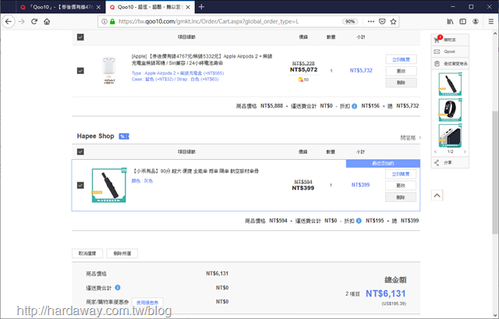The width and height of the screenshot is (499, 319).
Task: Toggle select-all checkbox in Apple shop header
Action: 80,37
